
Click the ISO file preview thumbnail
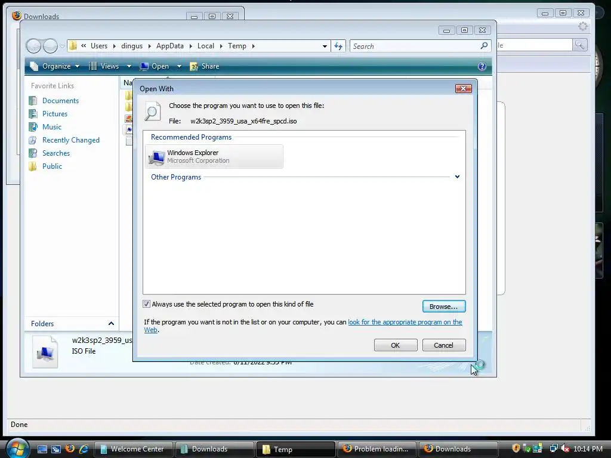(45, 352)
